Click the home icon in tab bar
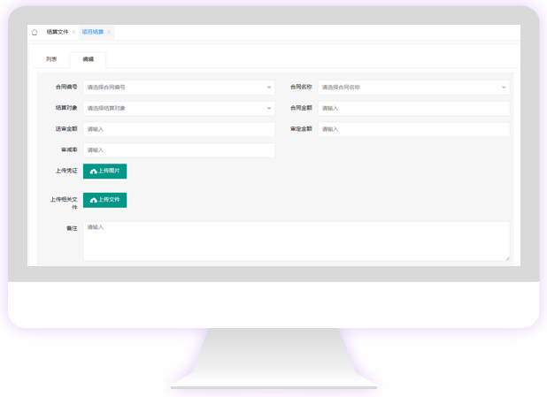Image resolution: width=547 pixels, height=397 pixels. coord(35,32)
